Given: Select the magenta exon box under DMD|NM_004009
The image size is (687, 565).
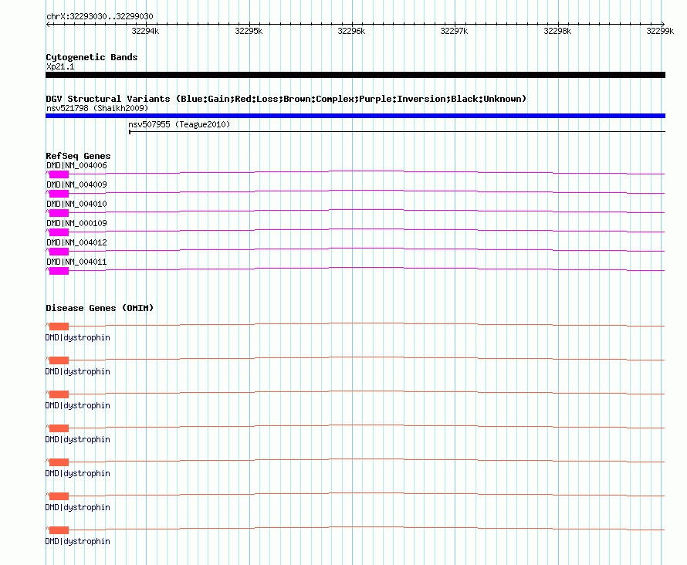Looking at the screenshot, I should click(x=59, y=194).
